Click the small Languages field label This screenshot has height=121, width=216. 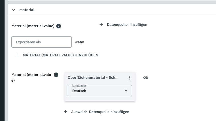click(79, 85)
